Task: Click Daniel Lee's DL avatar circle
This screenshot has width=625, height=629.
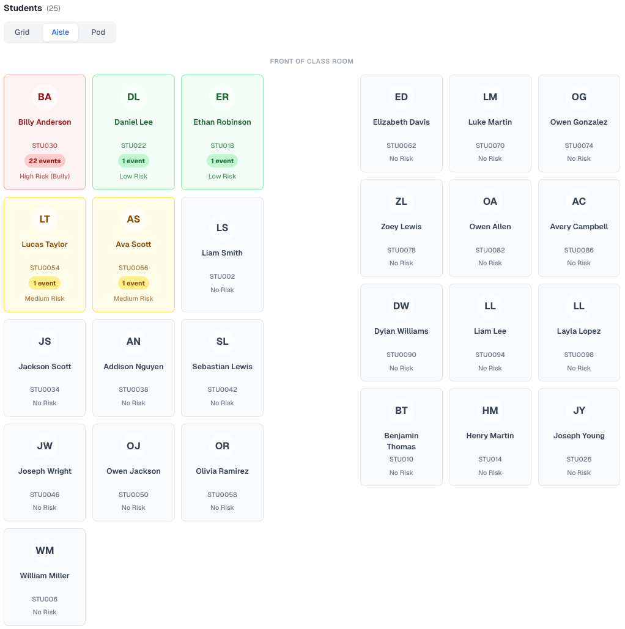Action: click(x=133, y=97)
